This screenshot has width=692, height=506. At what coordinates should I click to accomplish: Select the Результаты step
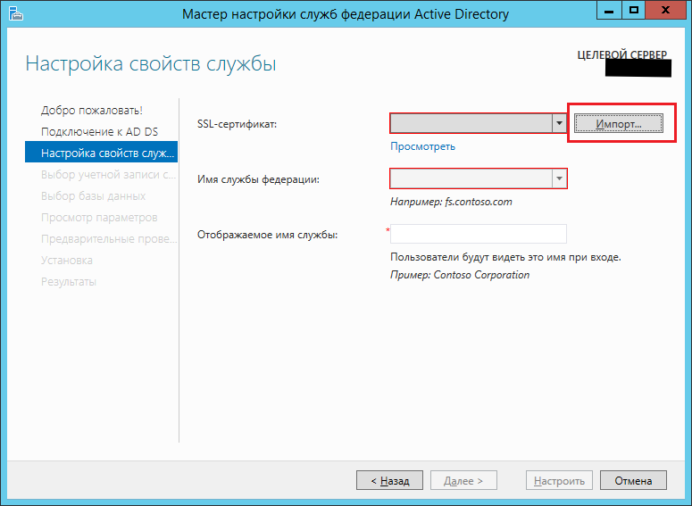pyautogui.click(x=69, y=282)
